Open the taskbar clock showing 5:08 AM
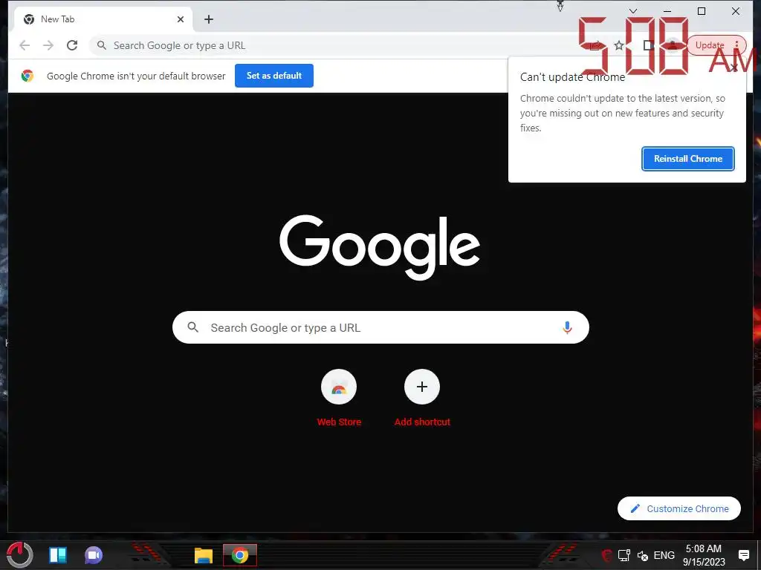 (x=704, y=555)
